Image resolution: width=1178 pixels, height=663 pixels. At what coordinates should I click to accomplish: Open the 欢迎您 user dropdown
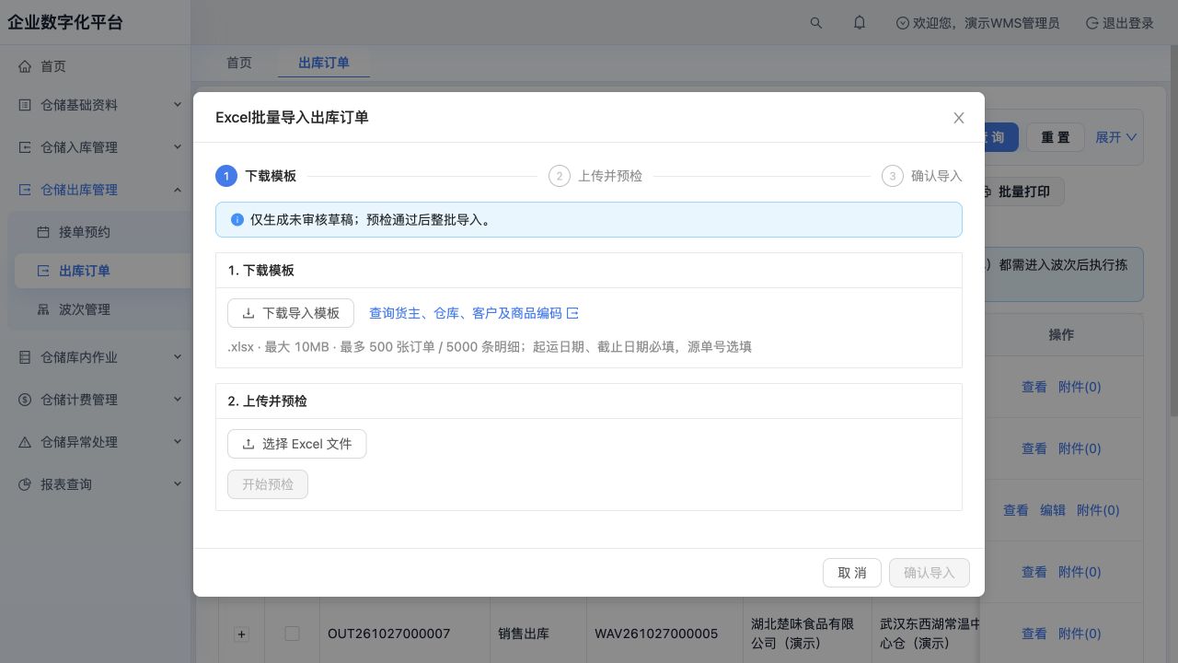click(977, 23)
